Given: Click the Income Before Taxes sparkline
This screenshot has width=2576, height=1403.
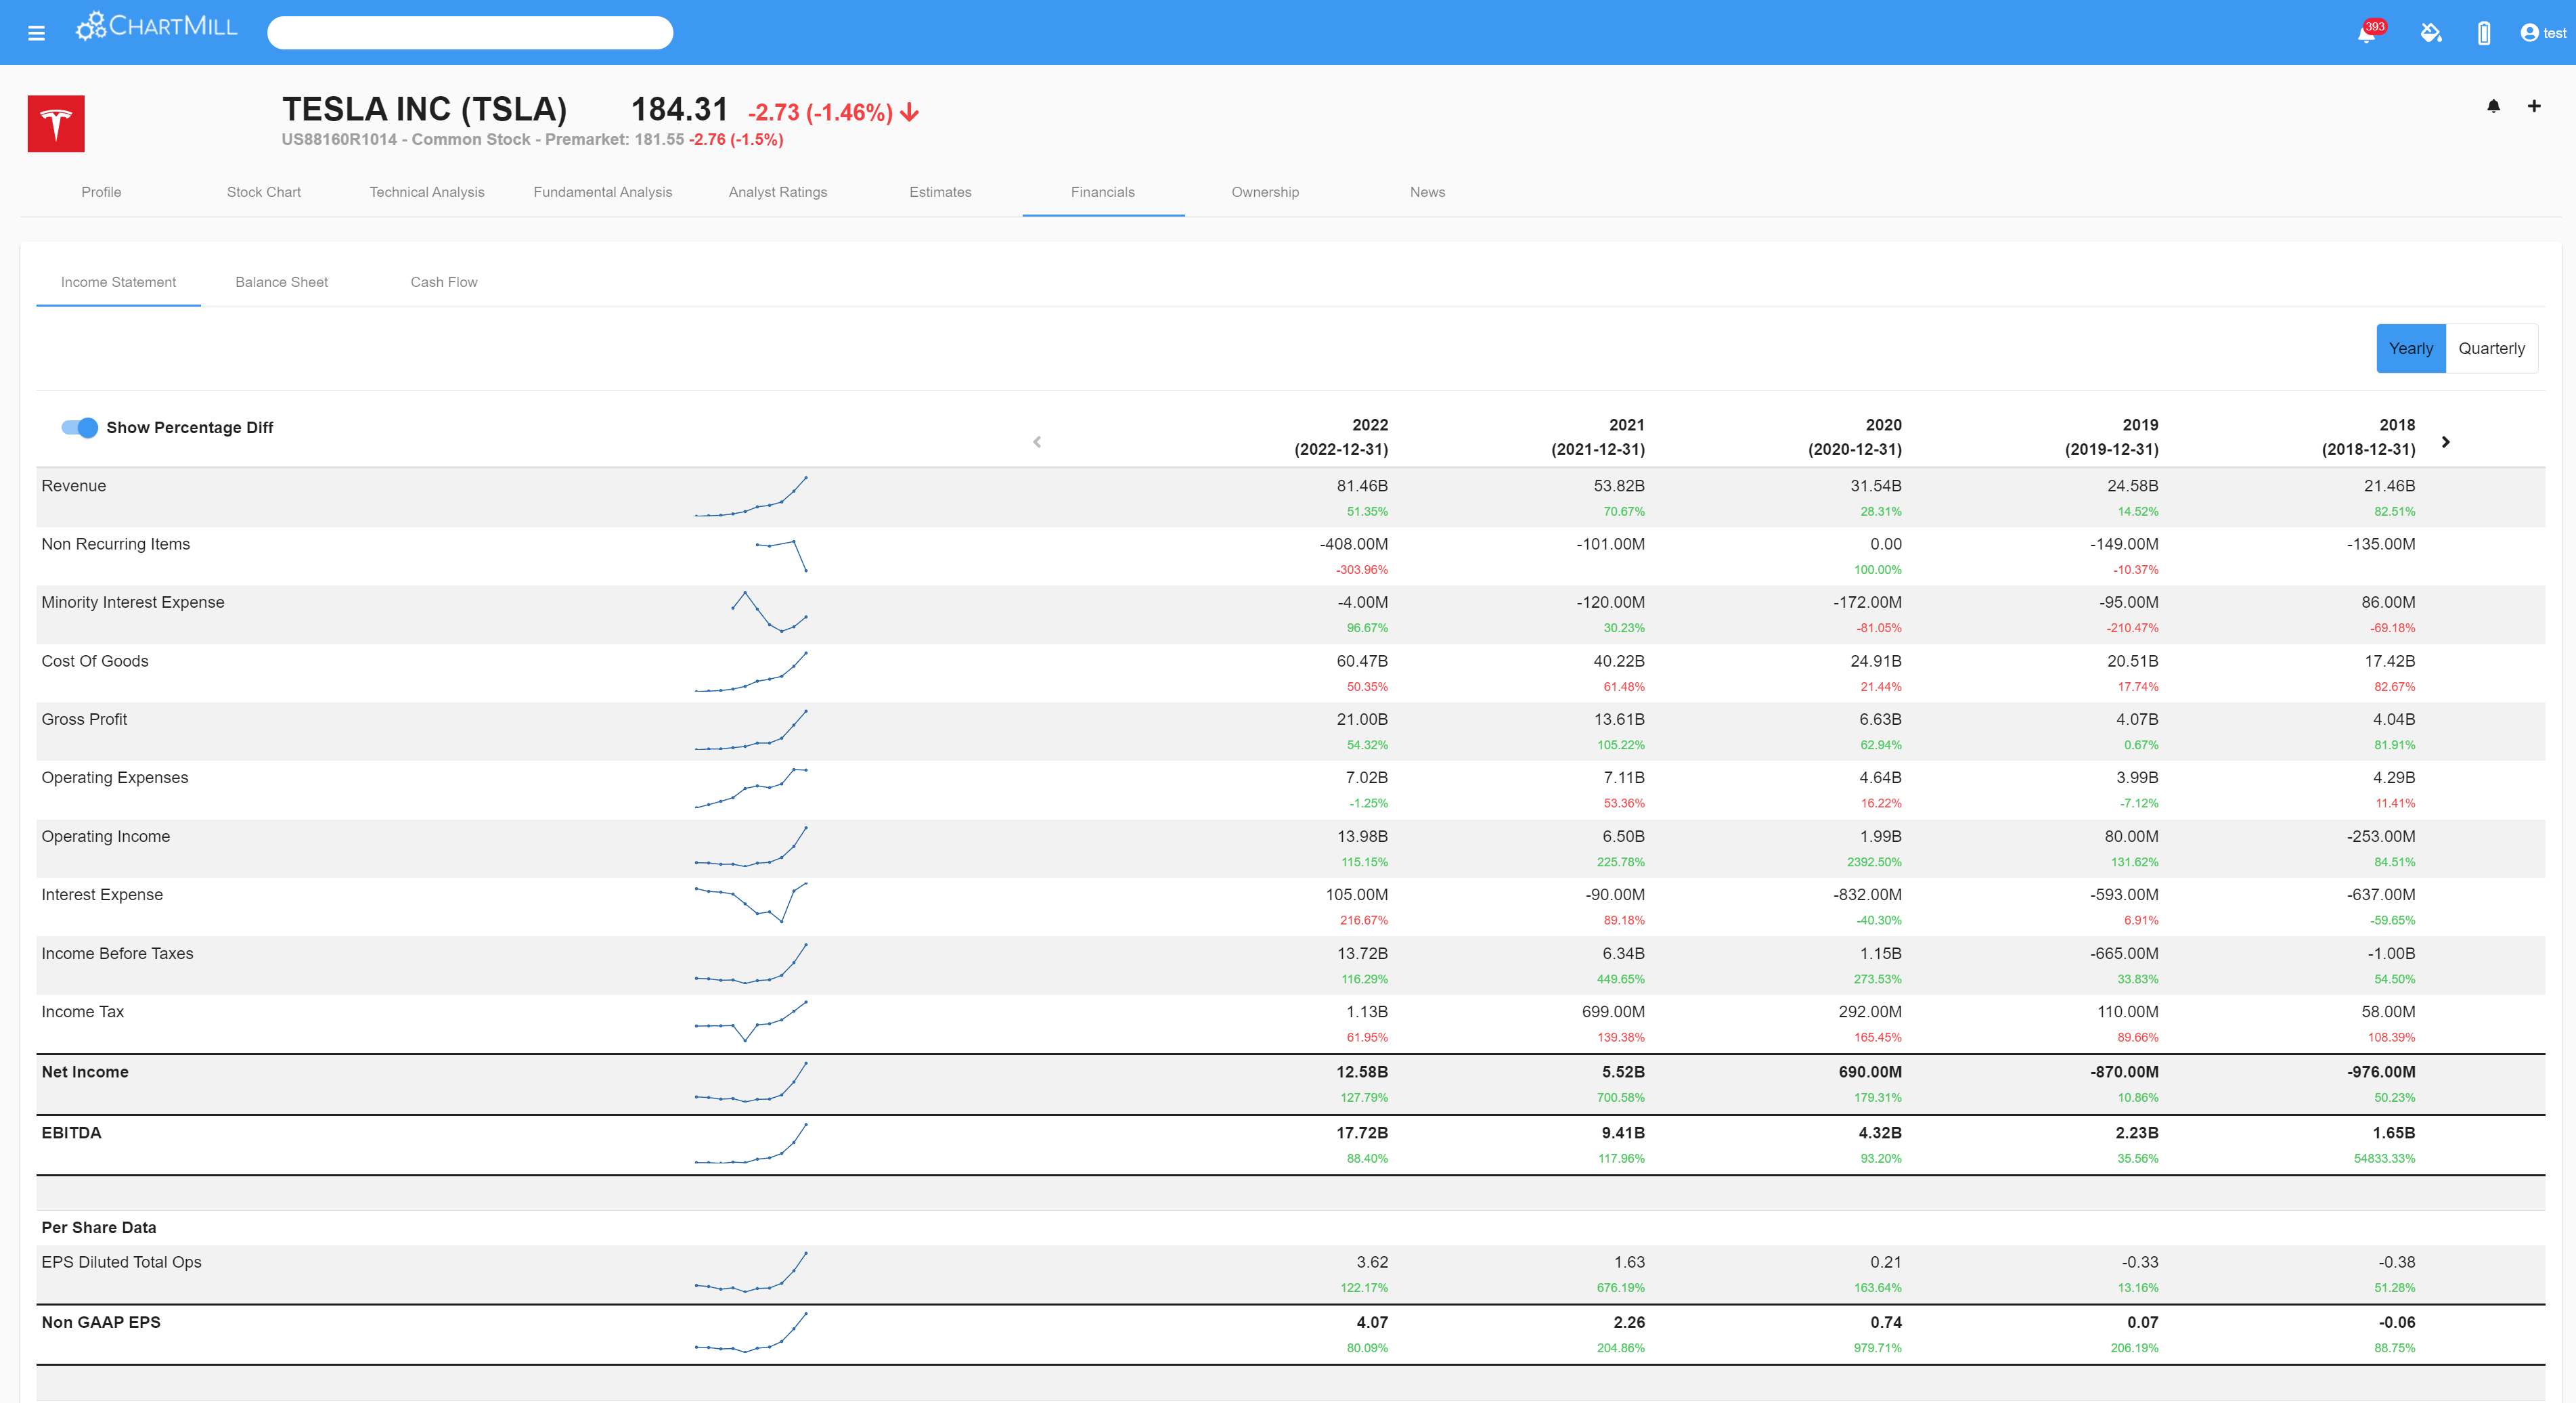Looking at the screenshot, I should (x=751, y=964).
